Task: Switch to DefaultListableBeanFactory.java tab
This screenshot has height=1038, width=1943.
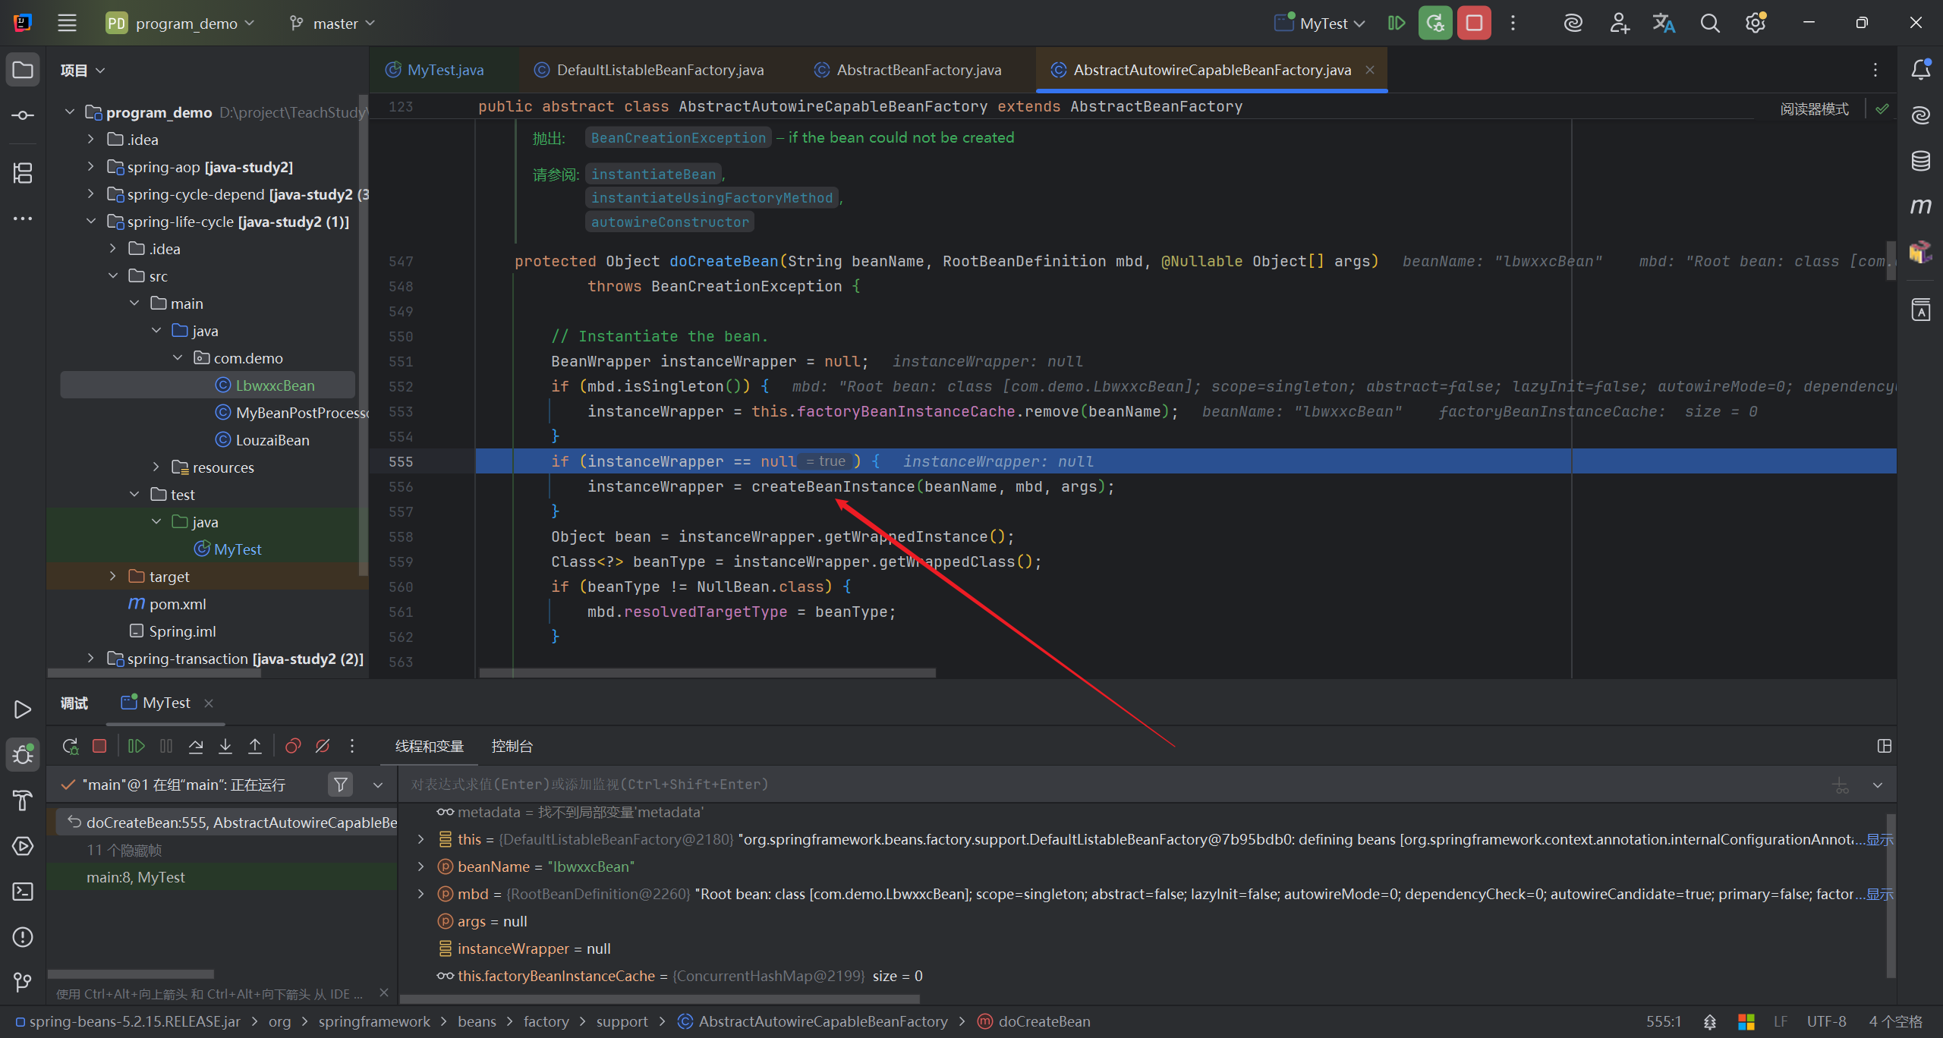Action: coord(659,70)
